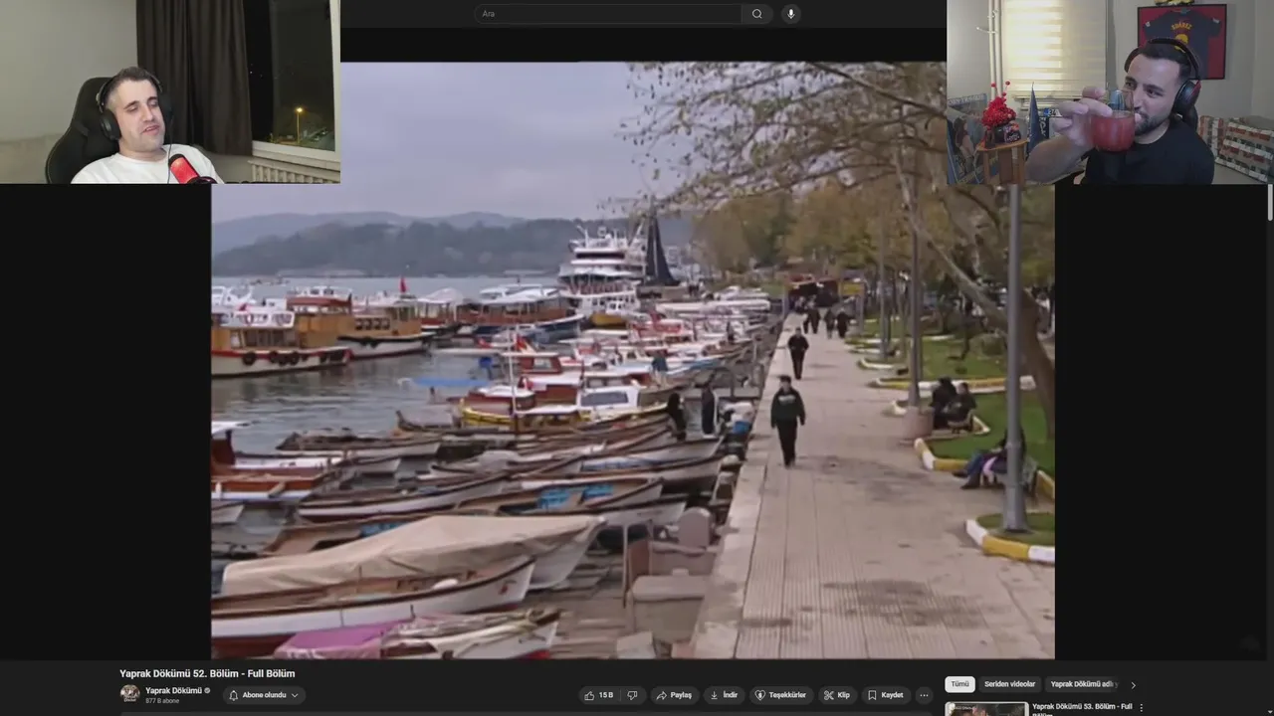
Task: Select the Yaprak Dökümü adlı filter chip
Action: point(1082,684)
